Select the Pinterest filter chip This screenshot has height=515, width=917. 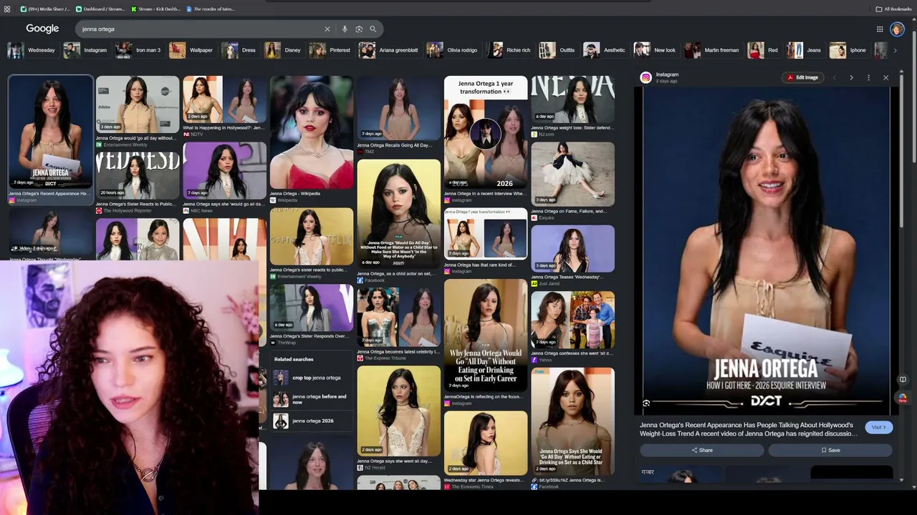[x=331, y=50]
